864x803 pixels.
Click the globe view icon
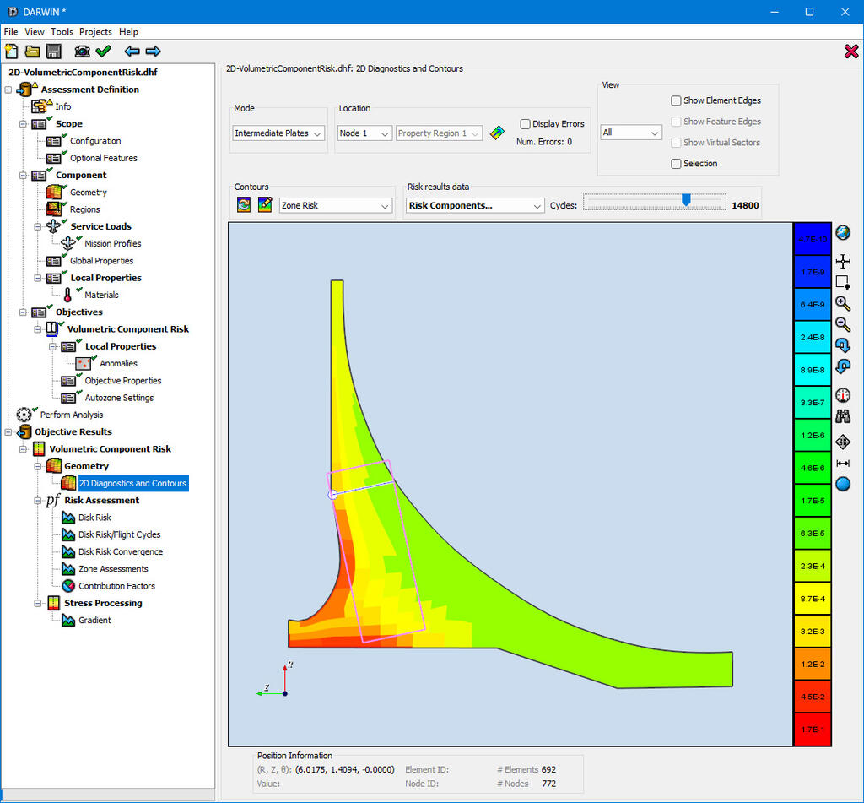click(x=842, y=233)
